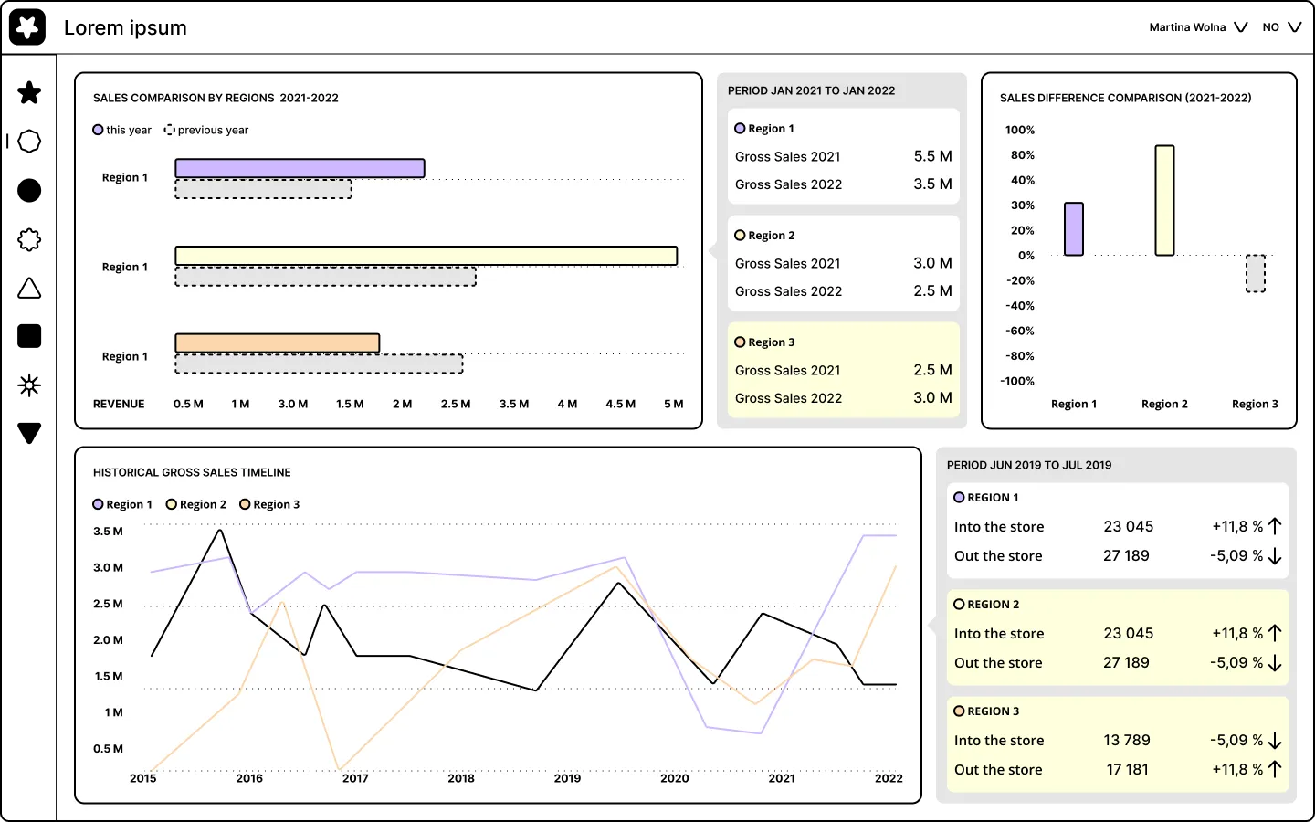Open the scalloped badge sidebar icon
This screenshot has width=1315, height=822.
29,239
